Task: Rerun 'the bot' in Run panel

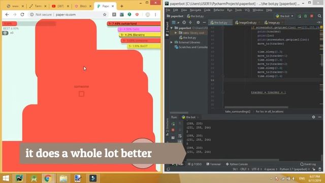Action: [173, 124]
